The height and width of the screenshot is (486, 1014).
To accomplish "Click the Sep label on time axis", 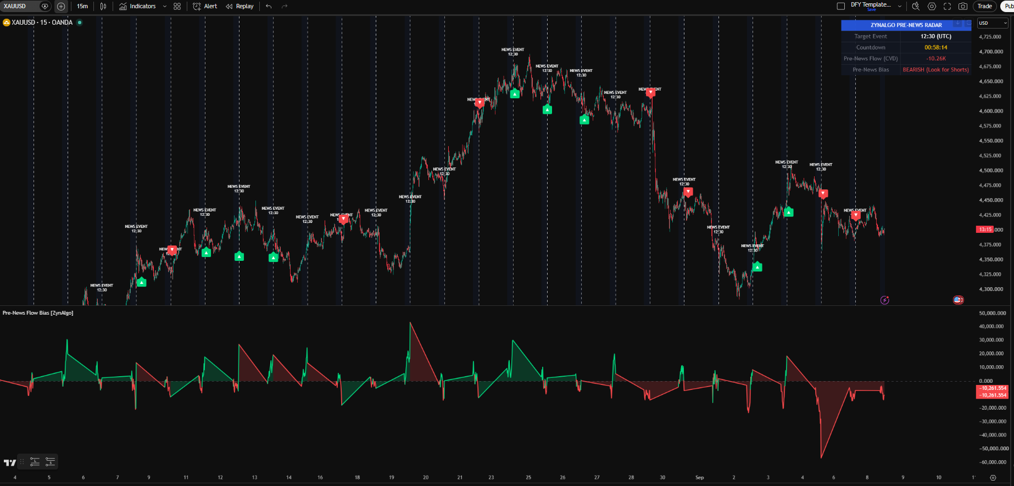I will pyautogui.click(x=699, y=478).
